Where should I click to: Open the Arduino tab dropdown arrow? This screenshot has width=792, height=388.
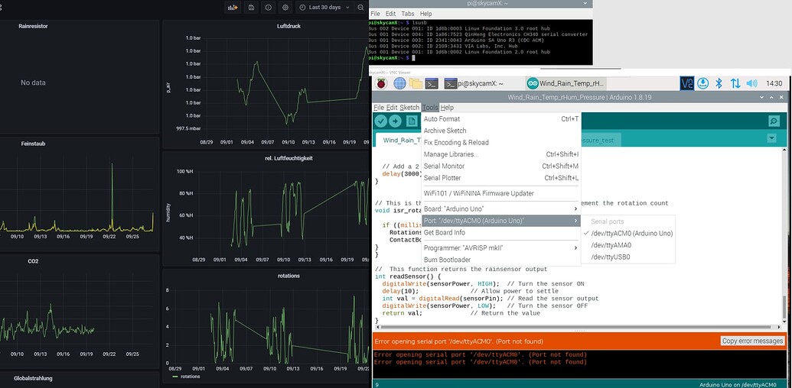point(771,138)
